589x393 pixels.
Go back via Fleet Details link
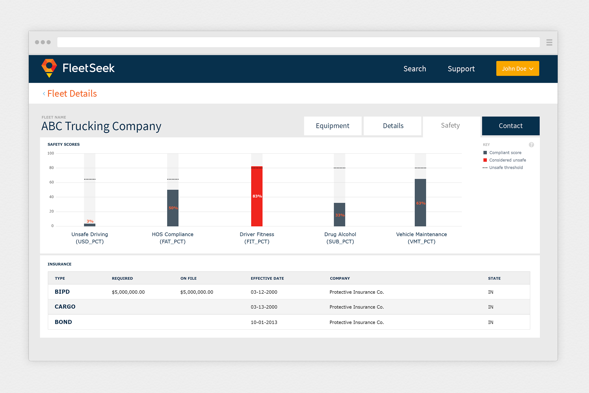72,94
